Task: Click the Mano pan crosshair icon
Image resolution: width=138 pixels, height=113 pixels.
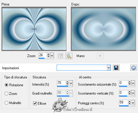Action: coord(100,56)
